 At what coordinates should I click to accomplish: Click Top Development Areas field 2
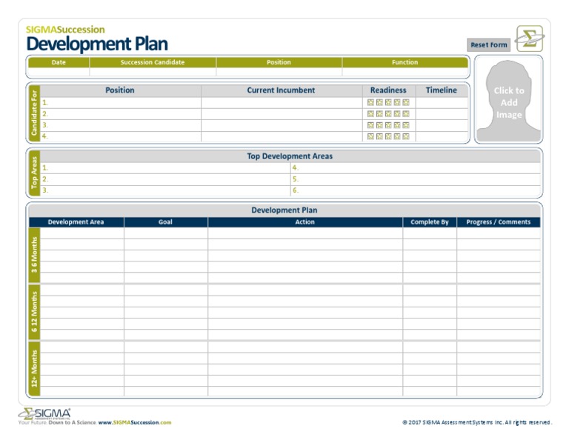point(165,179)
